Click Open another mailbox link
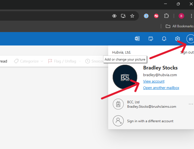194x149 pixels. coord(161,88)
